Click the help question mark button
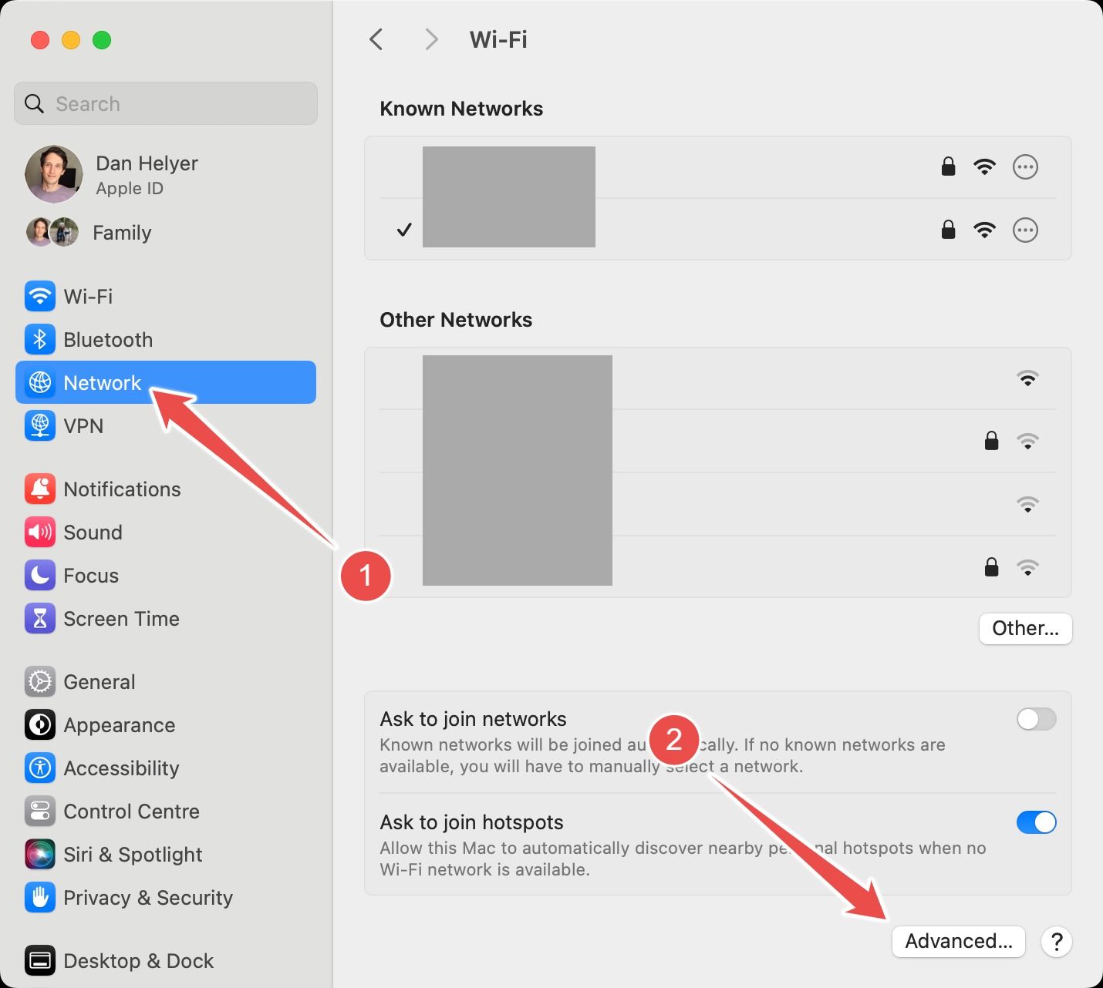The width and height of the screenshot is (1103, 988). pos(1057,941)
